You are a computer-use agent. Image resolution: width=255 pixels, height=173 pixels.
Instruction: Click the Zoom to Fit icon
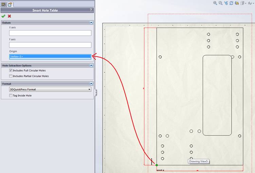click(215, 3)
